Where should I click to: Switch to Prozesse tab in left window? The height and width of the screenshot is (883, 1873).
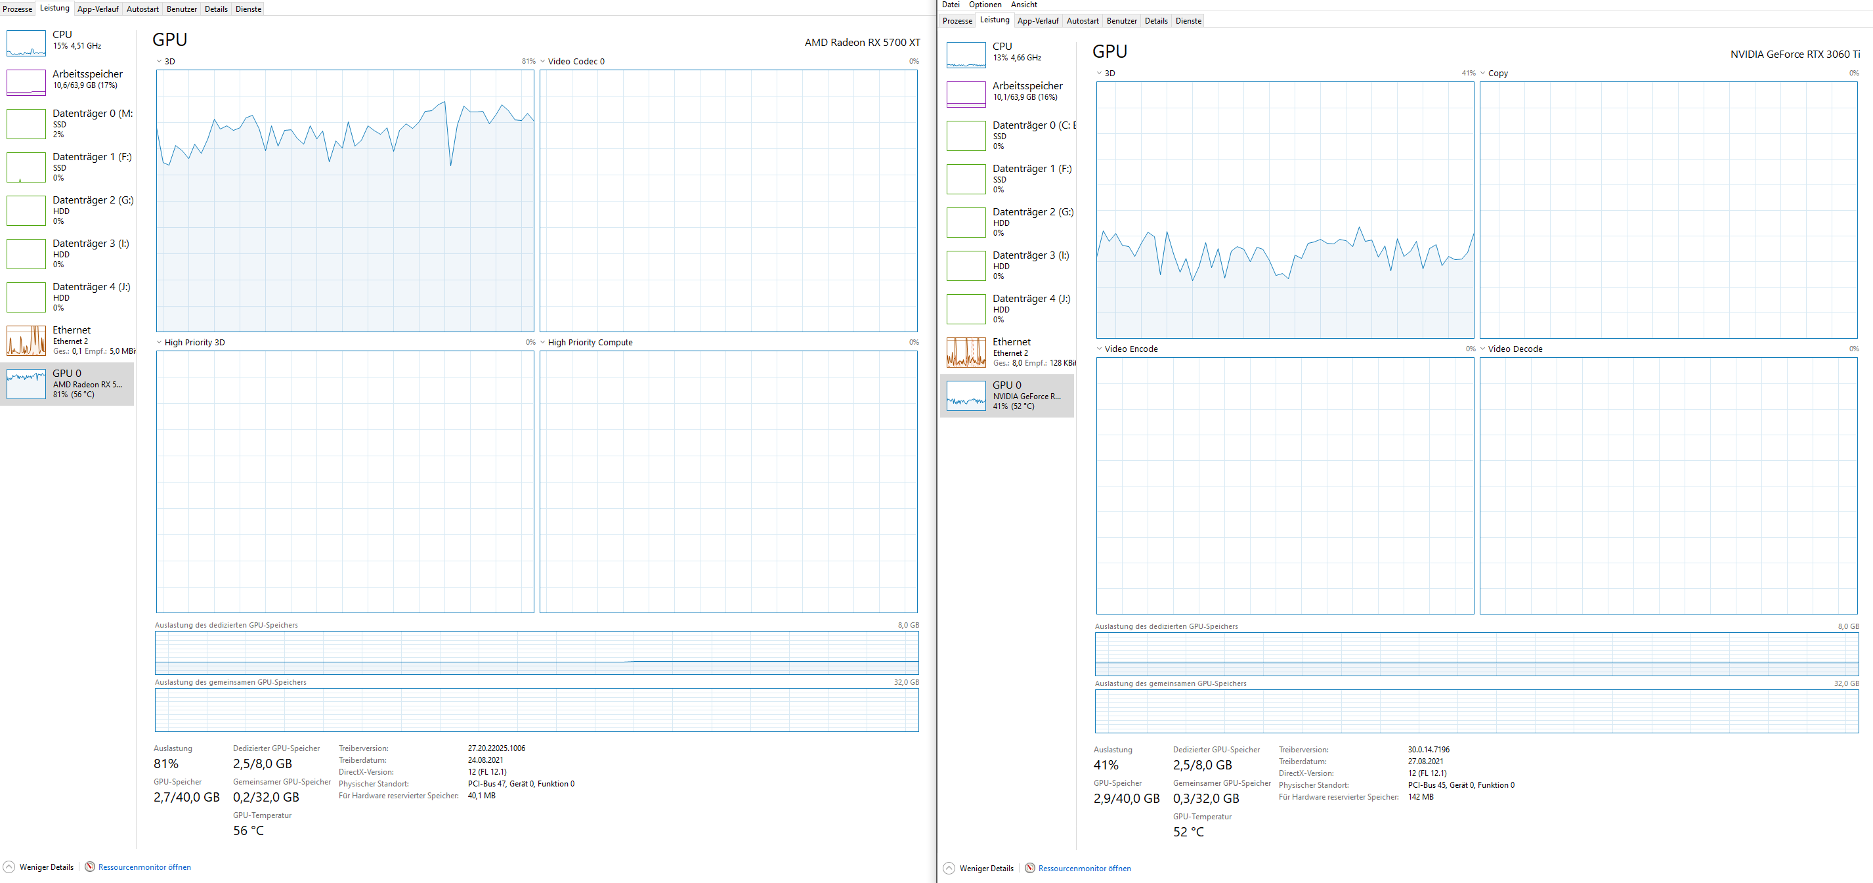[x=18, y=9]
